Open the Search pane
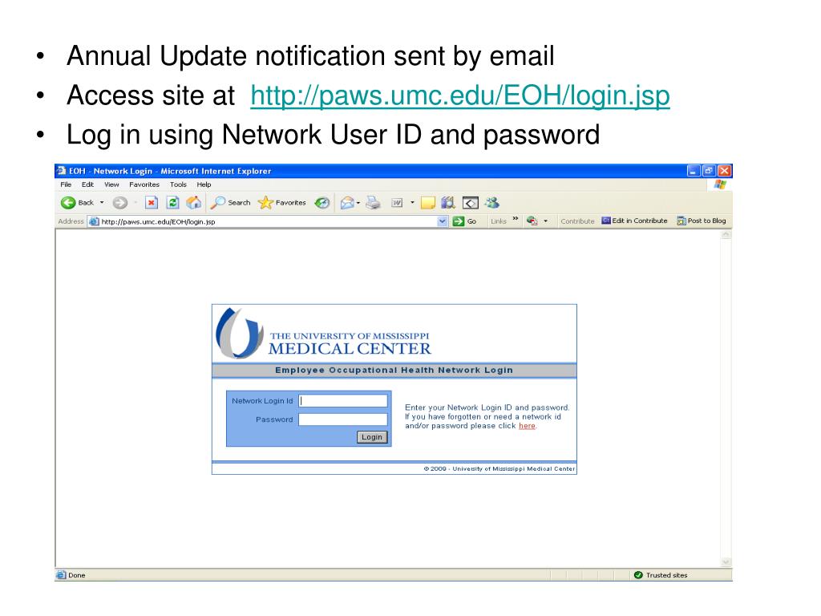This screenshot has width=821, height=616. 230,203
